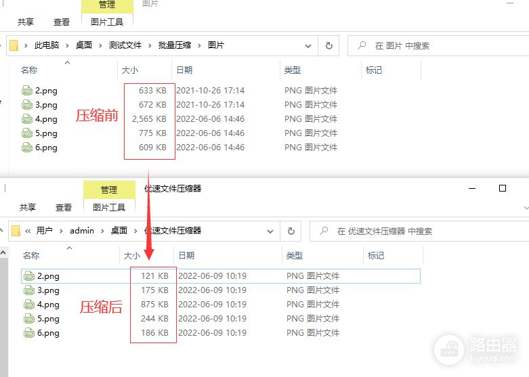The image size is (529, 377).
Task: Sort by 大小 column in 图片 window
Action: point(130,70)
